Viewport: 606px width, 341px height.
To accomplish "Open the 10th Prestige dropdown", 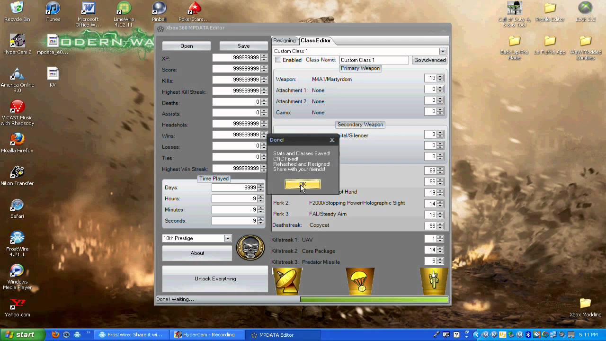I will pyautogui.click(x=228, y=238).
